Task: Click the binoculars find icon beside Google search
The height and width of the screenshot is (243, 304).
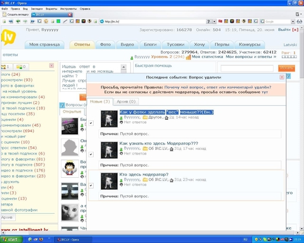Action: (x=300, y=22)
